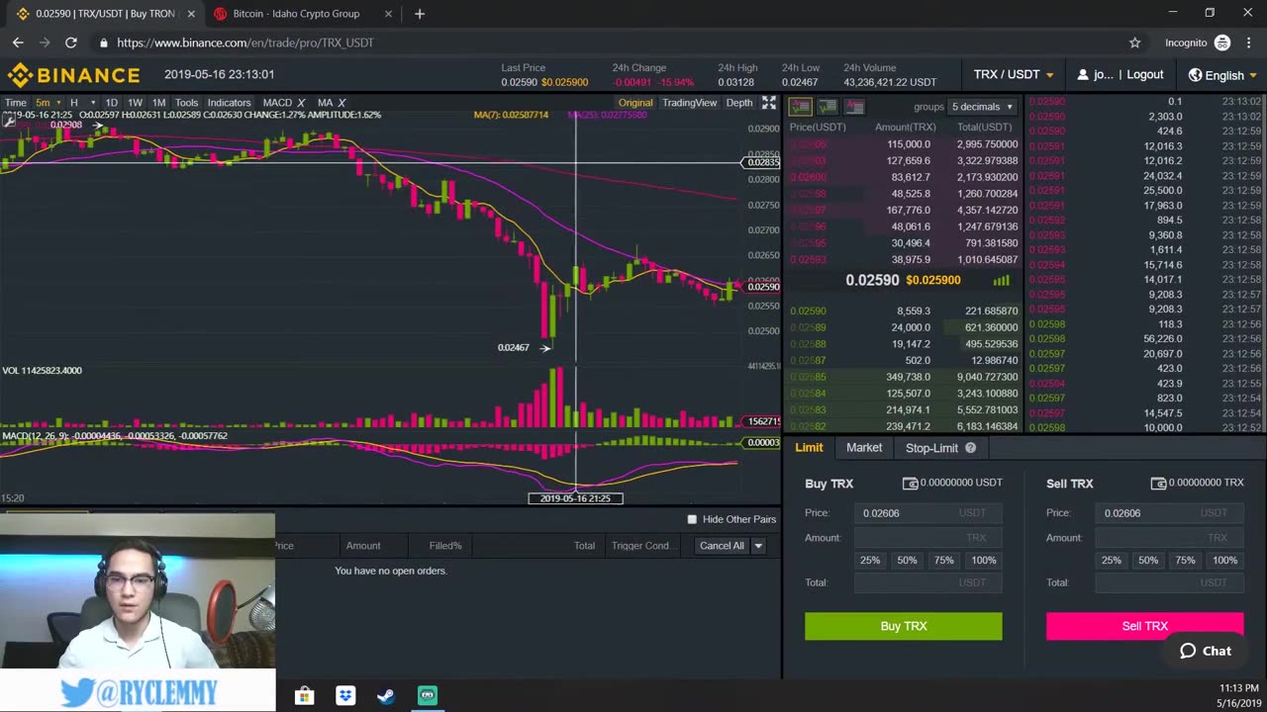Open the 5 decimals groups dropdown
Image resolution: width=1267 pixels, height=712 pixels.
coord(982,107)
